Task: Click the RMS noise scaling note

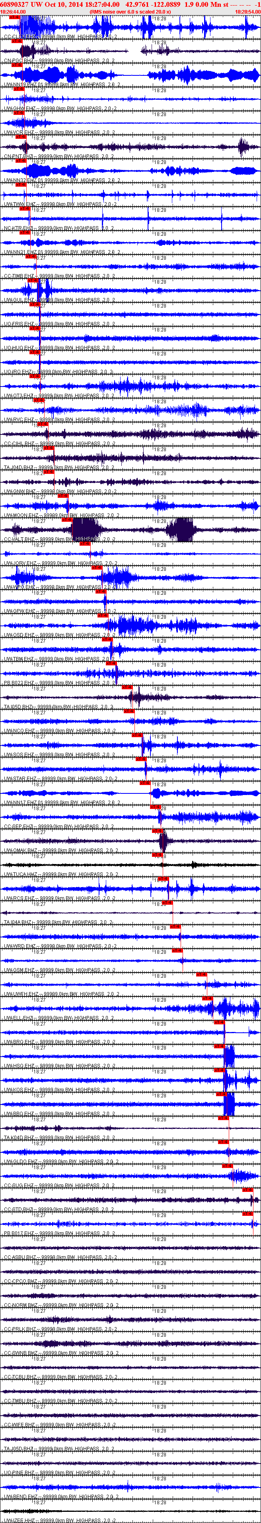Action: coord(130,11)
